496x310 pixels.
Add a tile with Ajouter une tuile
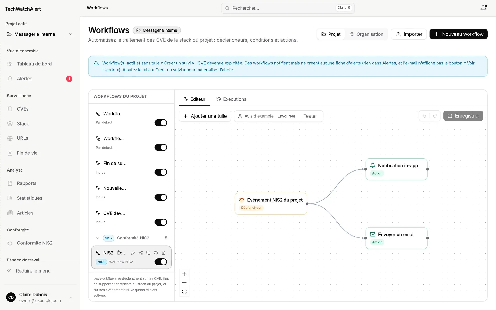click(x=205, y=116)
